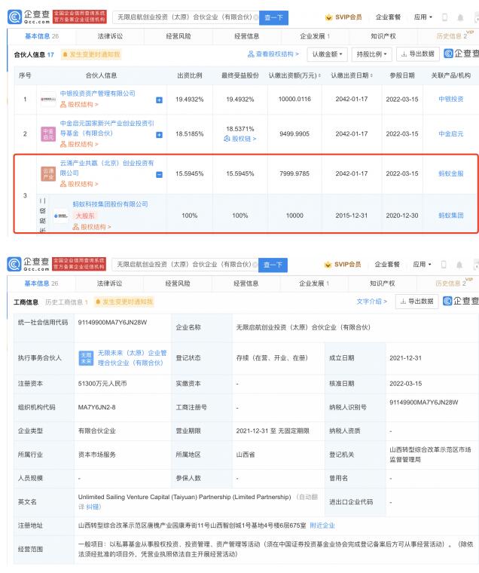Click 发生变更时通知我 beside 历史工商信息
The height and width of the screenshot is (573, 479).
coord(124,302)
